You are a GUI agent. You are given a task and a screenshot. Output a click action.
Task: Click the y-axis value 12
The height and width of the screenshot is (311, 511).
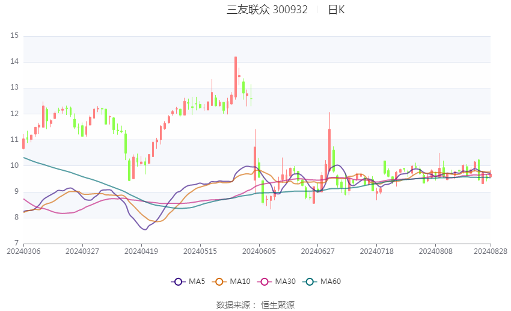coord(14,114)
